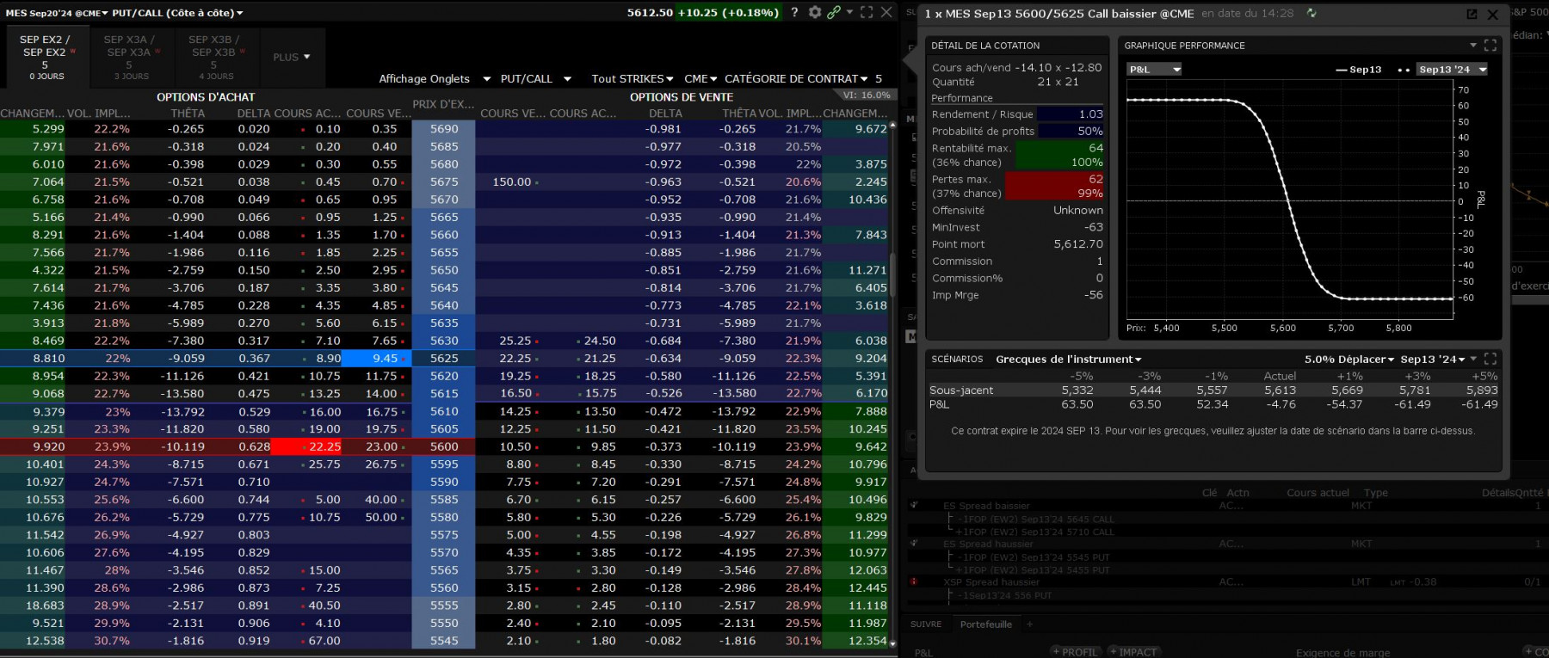1549x658 pixels.
Task: Select the Portefeuille tab
Action: [x=985, y=624]
